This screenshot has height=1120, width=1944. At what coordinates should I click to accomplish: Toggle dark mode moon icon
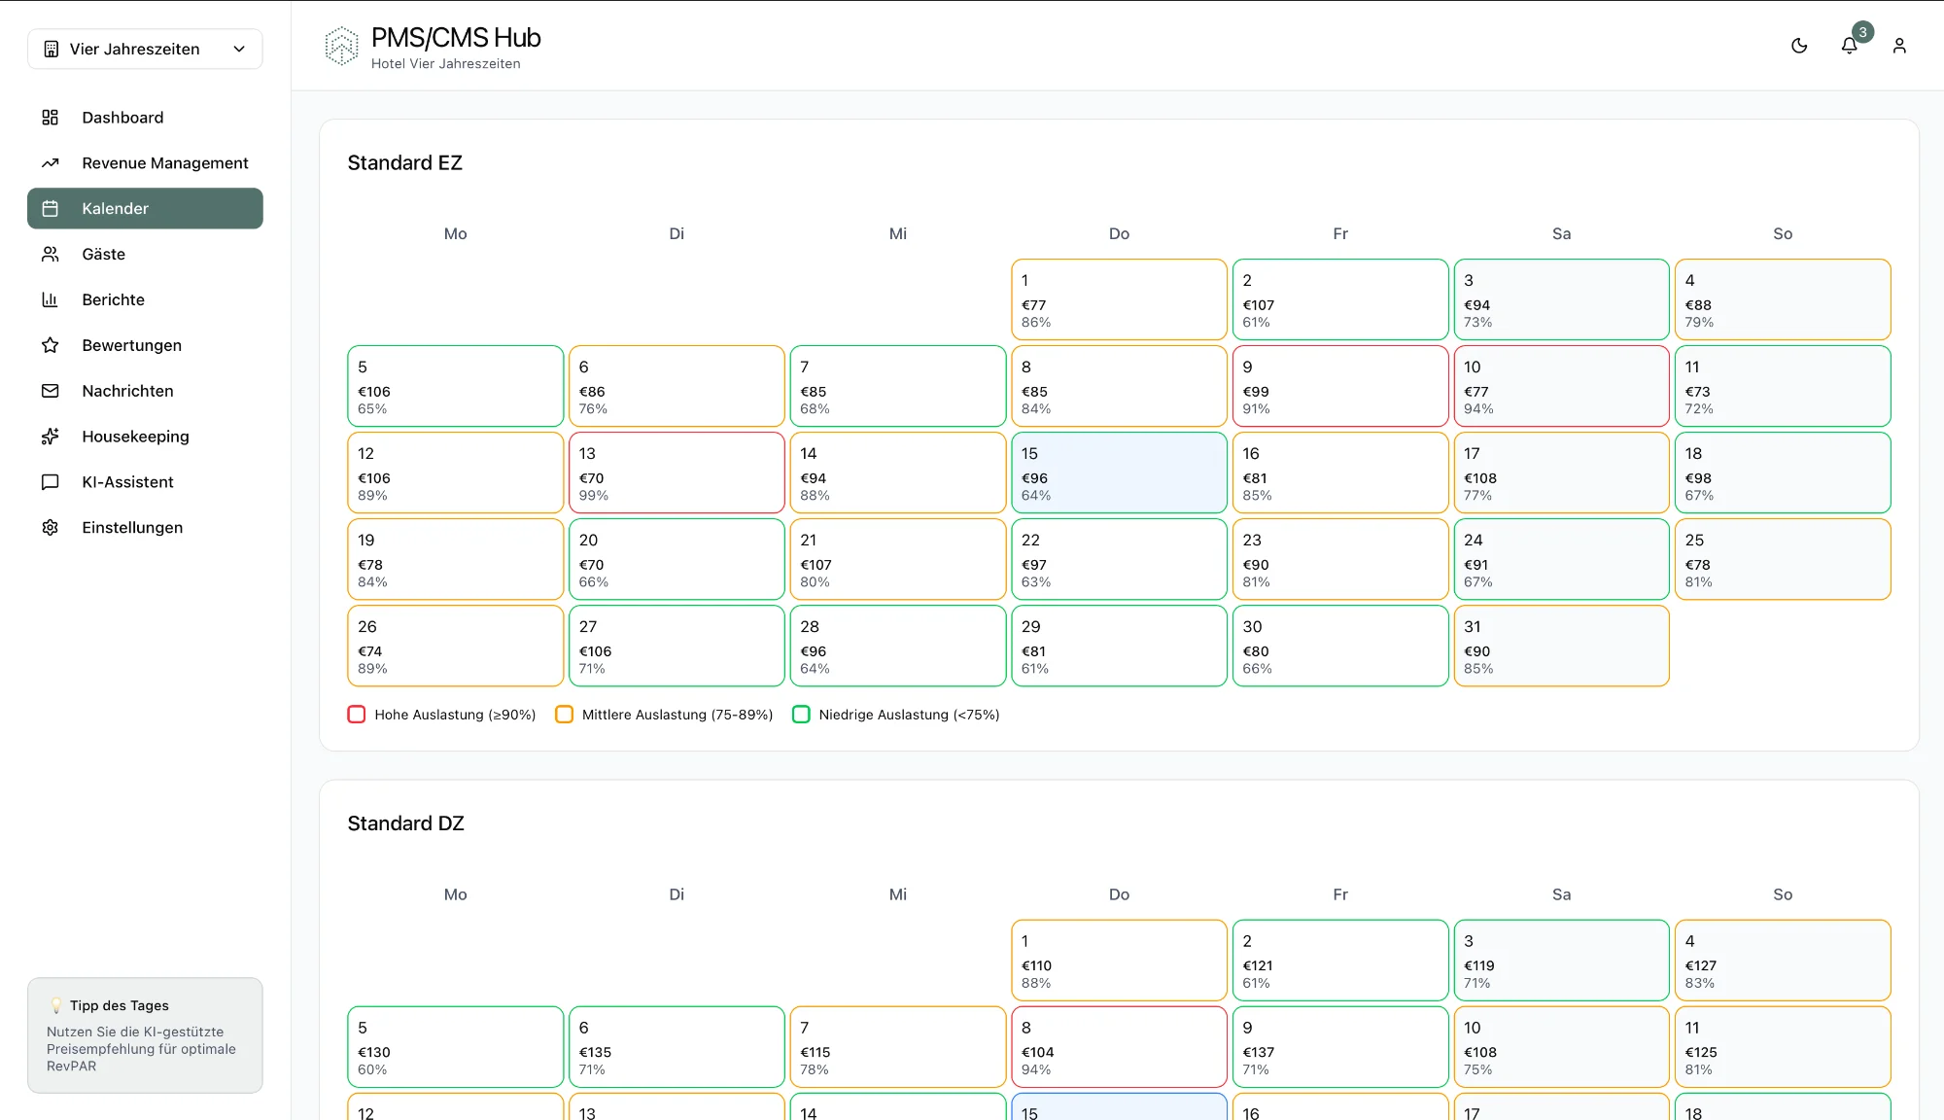click(x=1799, y=46)
